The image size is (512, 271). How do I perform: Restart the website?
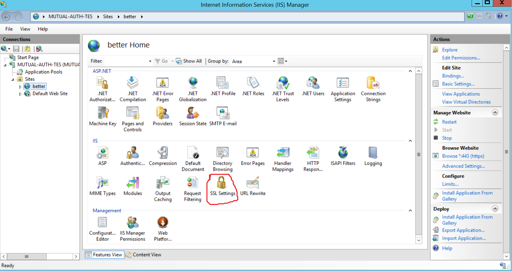(x=449, y=122)
